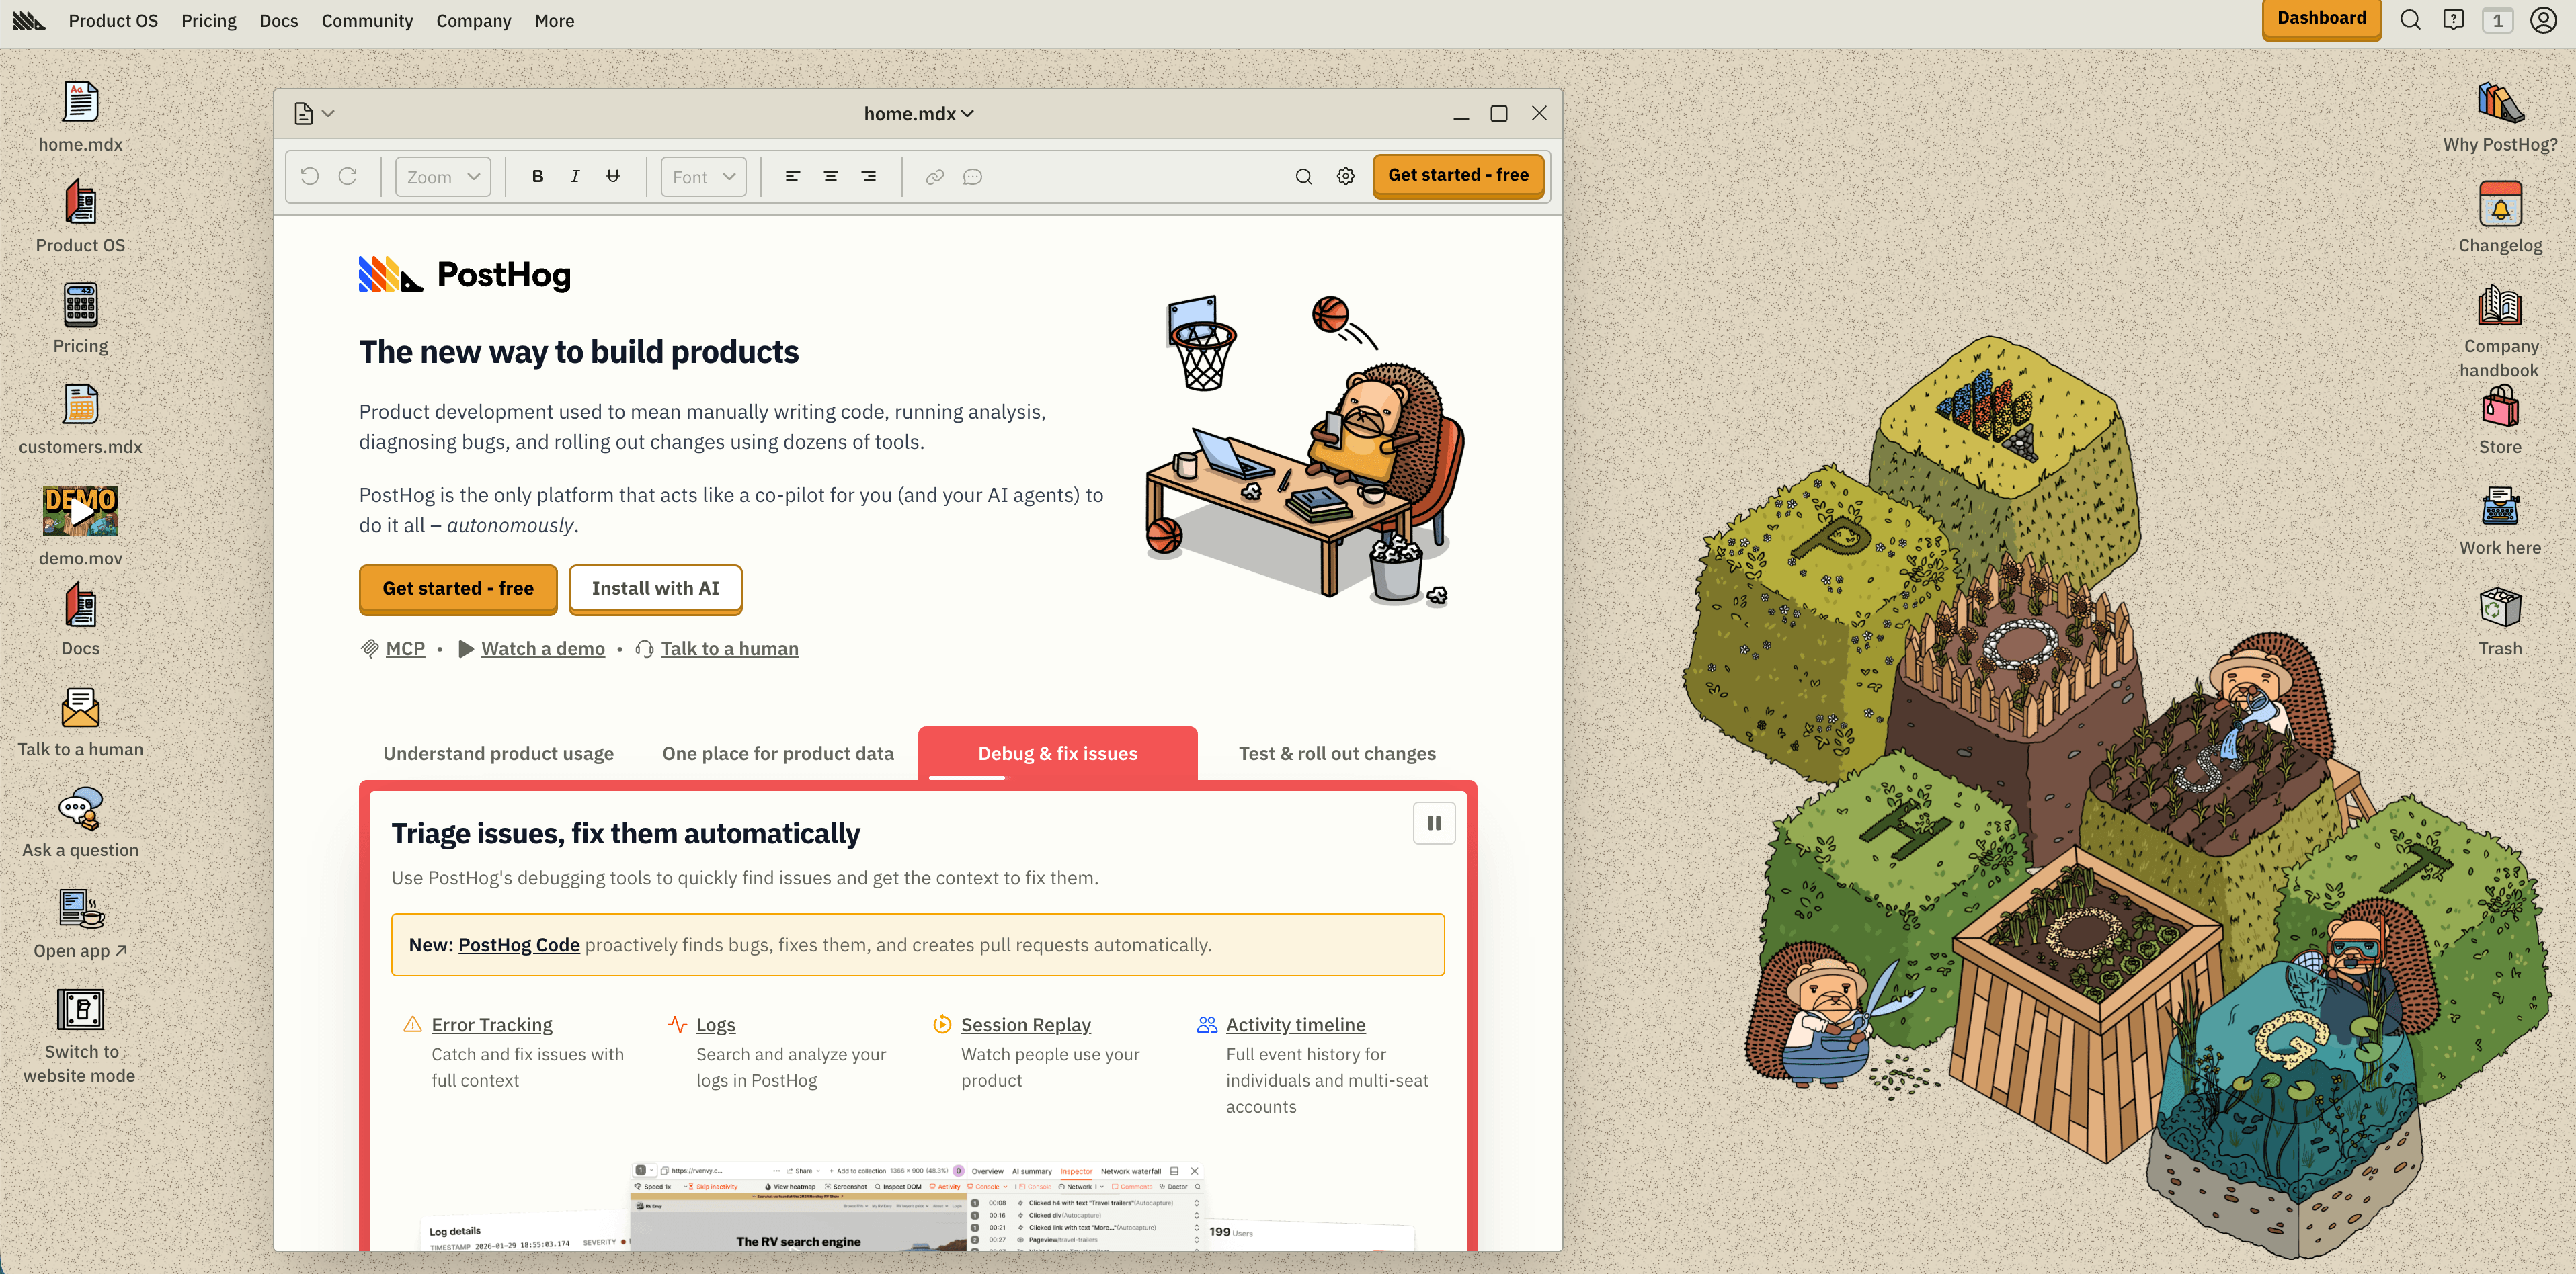Follow the Talk to a human link under hero
This screenshot has width=2576, height=1274.
(x=730, y=648)
